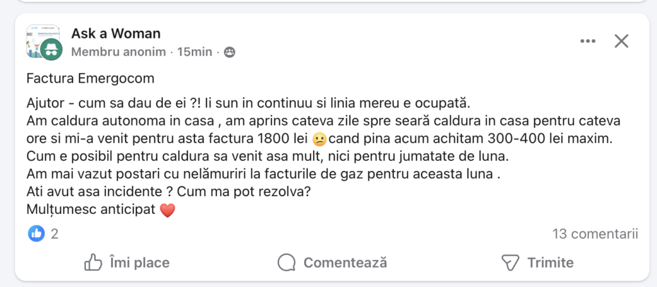Show the 13 comentarii comments list
Screen dimensions: 657x287
click(x=595, y=234)
